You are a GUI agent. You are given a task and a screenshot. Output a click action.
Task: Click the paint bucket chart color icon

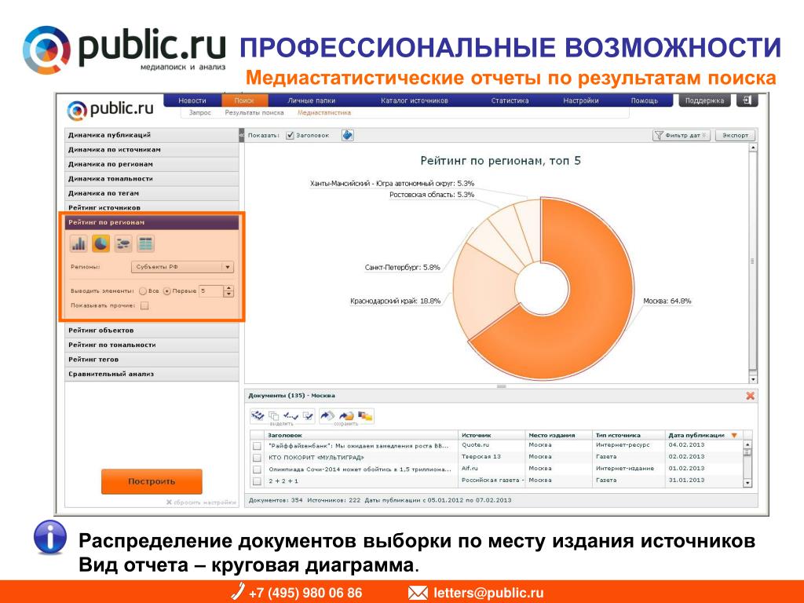[x=348, y=135]
